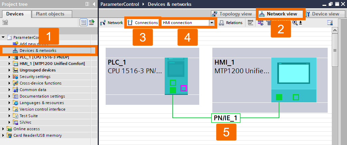The image size is (347, 145).
Task: Click the PLC_1 CPU module image
Action: click(176, 76)
